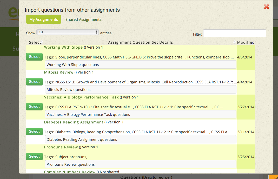Click the 4/4/2014 modified date
This screenshot has width=278, height=179.
click(245, 82)
